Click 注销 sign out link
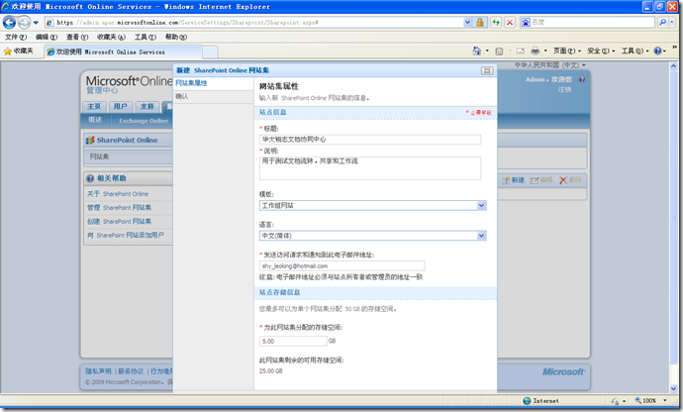683x412 pixels. [x=564, y=90]
